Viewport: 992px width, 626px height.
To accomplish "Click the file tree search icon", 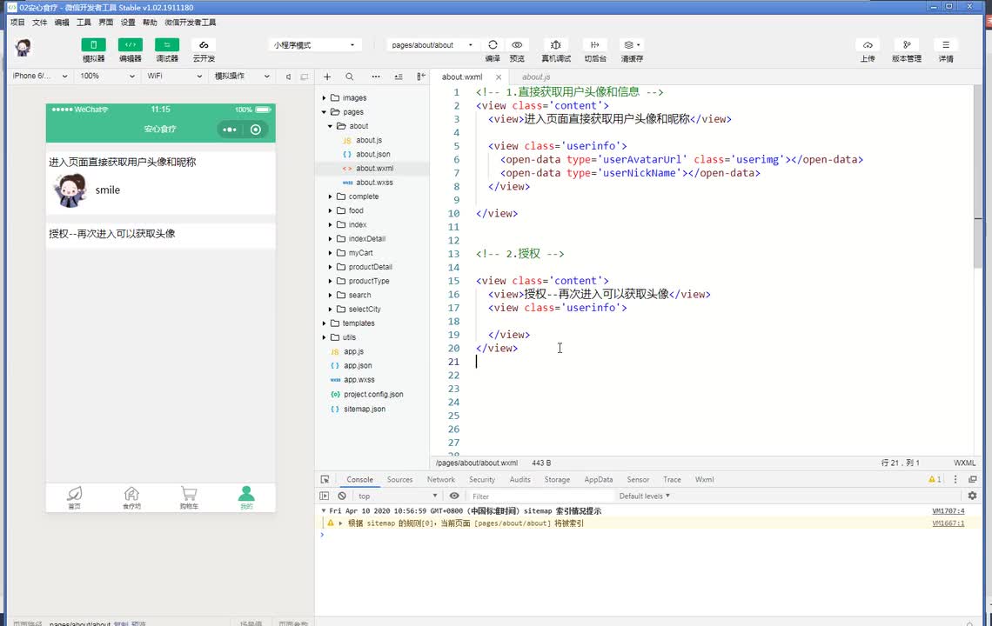I will pyautogui.click(x=349, y=77).
